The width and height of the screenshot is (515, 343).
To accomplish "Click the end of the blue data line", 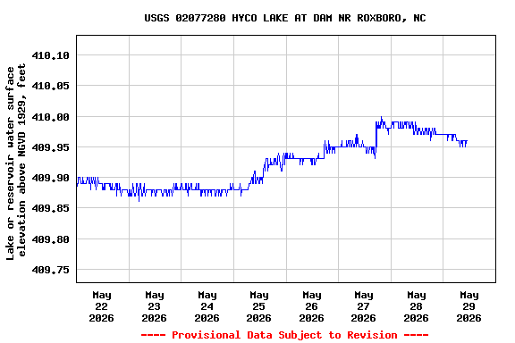I will [x=467, y=141].
